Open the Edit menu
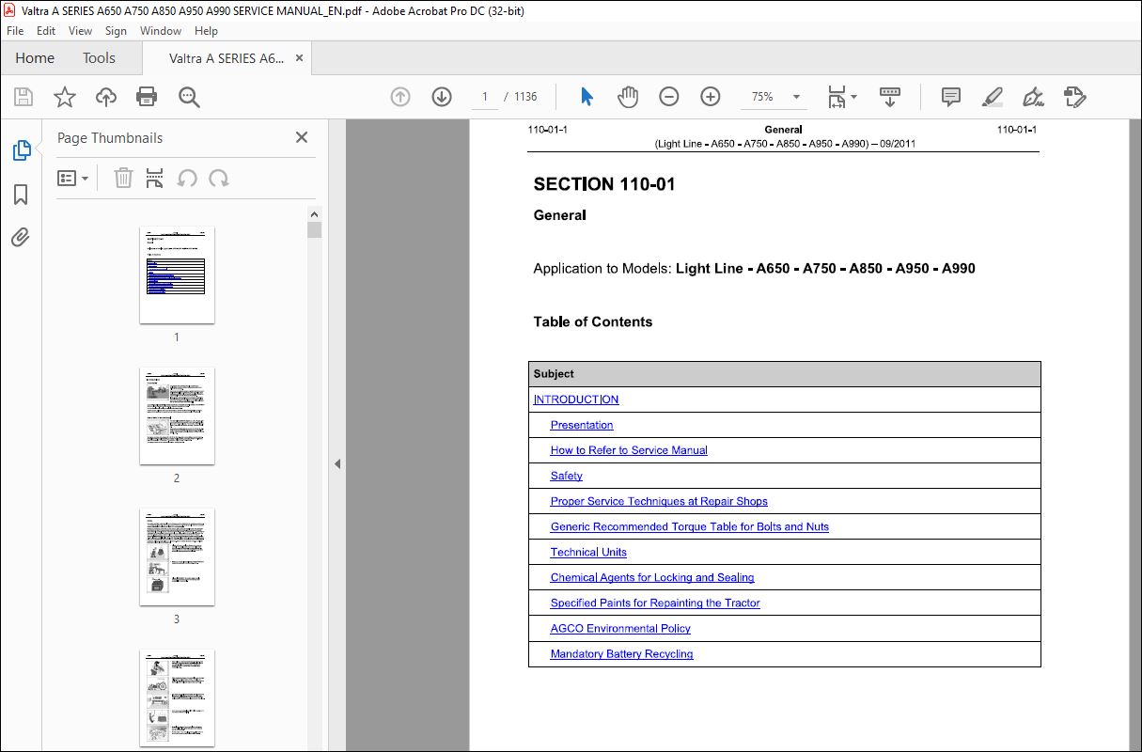Image resolution: width=1142 pixels, height=752 pixels. click(x=46, y=31)
